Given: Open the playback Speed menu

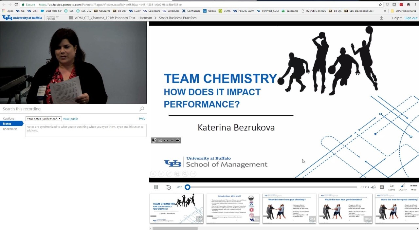Looking at the screenshot, I should (392, 187).
